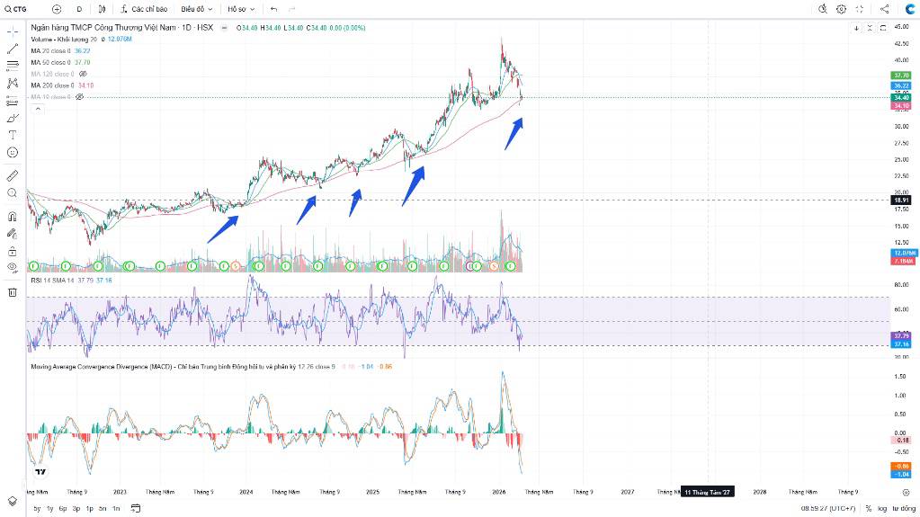Screen dimensions: 920x517
Task: Select the 5n time range
Action: coord(103,509)
